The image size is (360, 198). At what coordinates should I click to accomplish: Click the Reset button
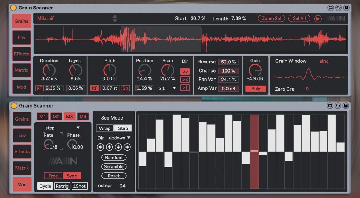click(114, 176)
